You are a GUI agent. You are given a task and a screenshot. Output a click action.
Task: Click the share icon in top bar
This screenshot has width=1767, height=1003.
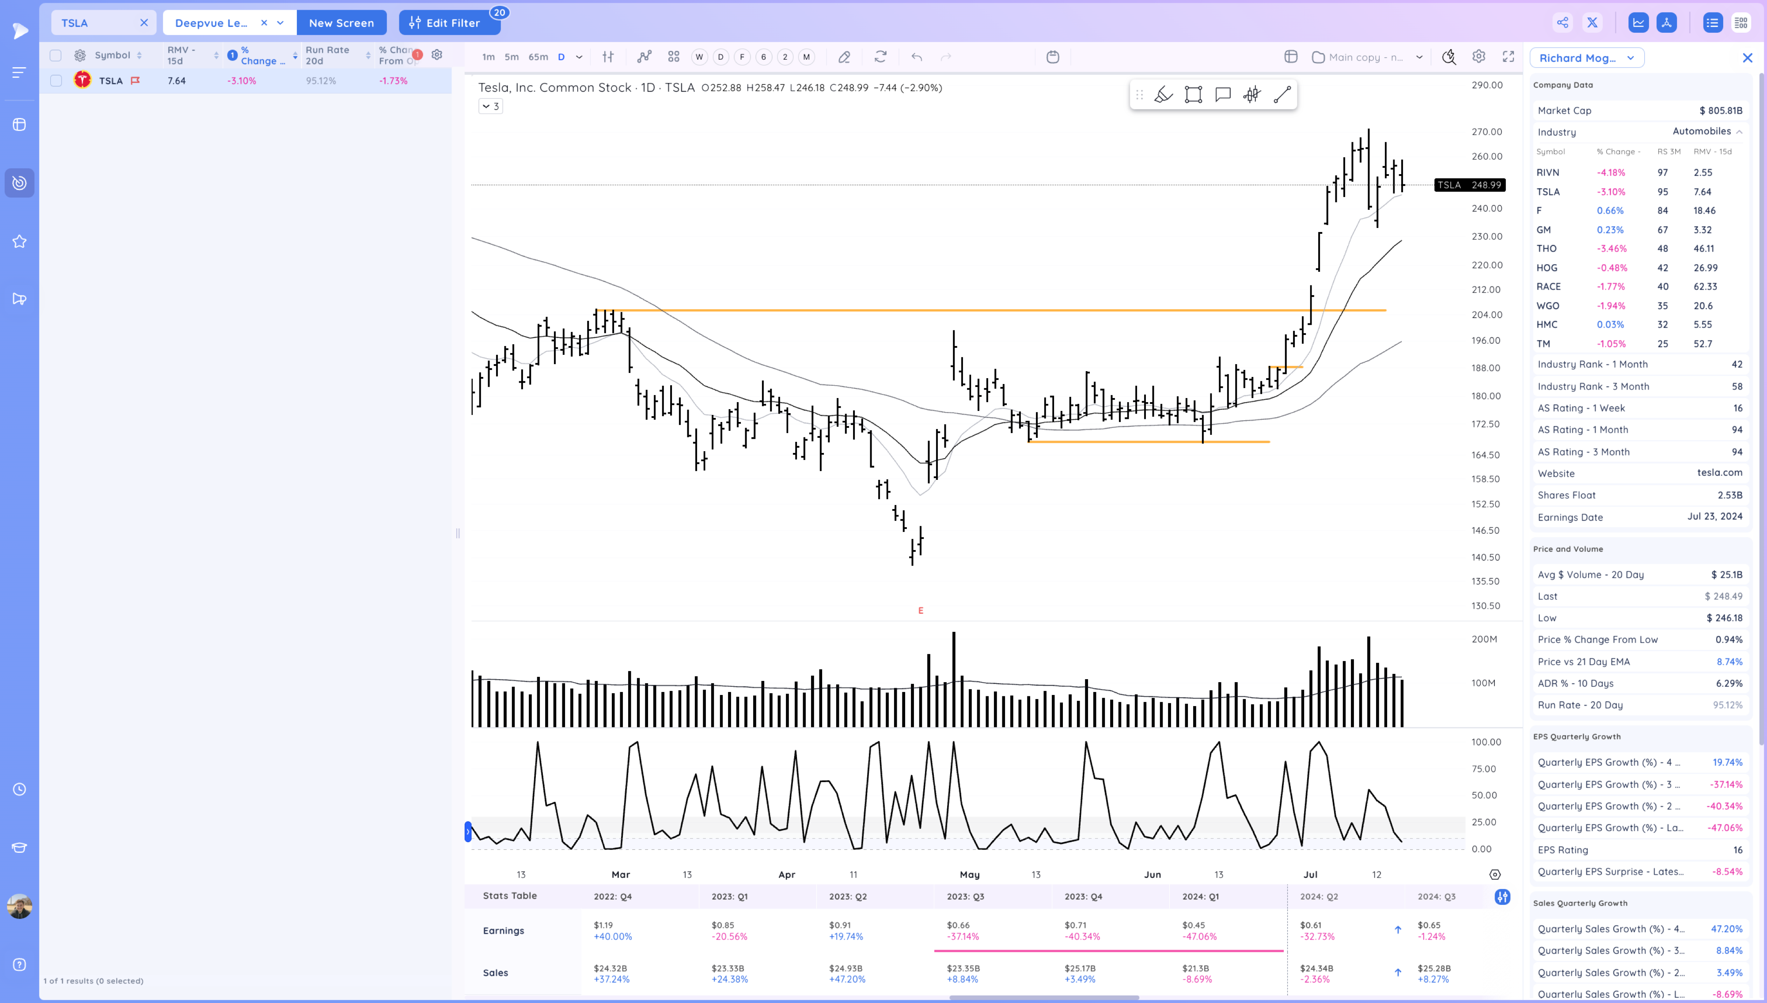1562,23
